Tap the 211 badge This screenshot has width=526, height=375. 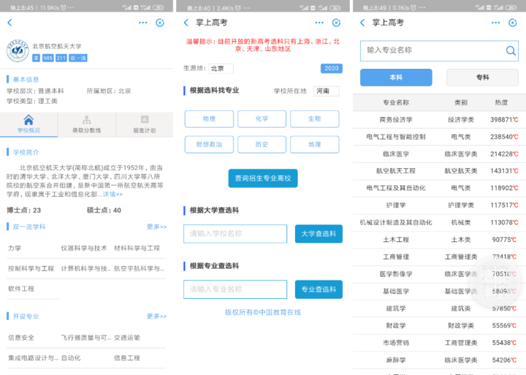click(x=61, y=58)
